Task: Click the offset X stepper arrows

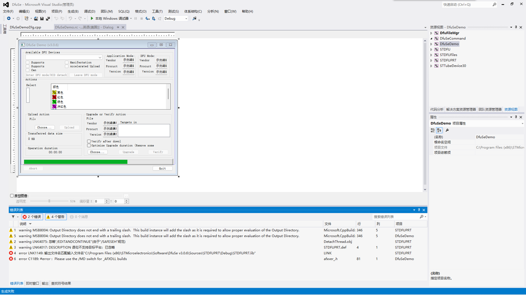Action: click(107, 202)
